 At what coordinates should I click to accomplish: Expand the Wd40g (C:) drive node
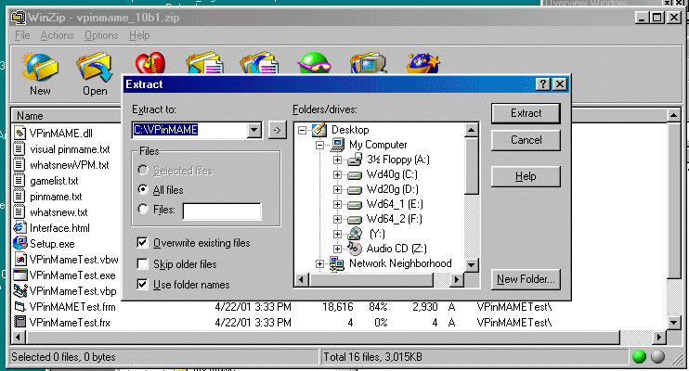[x=337, y=174]
